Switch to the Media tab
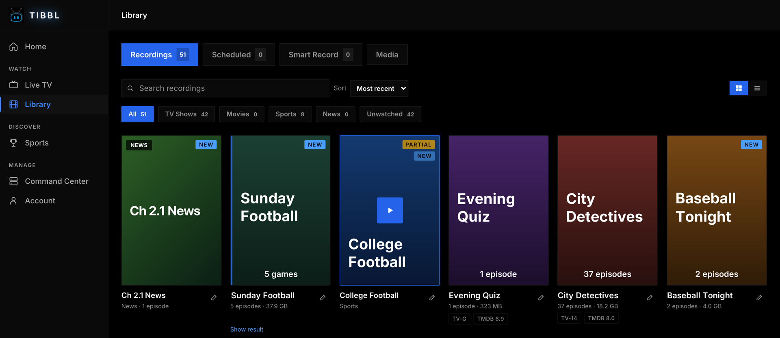This screenshot has width=780, height=338. (387, 55)
